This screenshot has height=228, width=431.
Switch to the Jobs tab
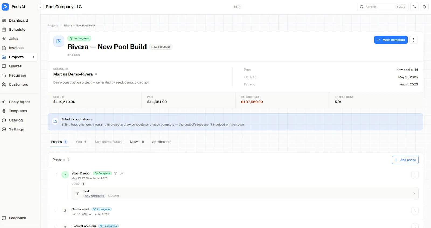(81, 142)
